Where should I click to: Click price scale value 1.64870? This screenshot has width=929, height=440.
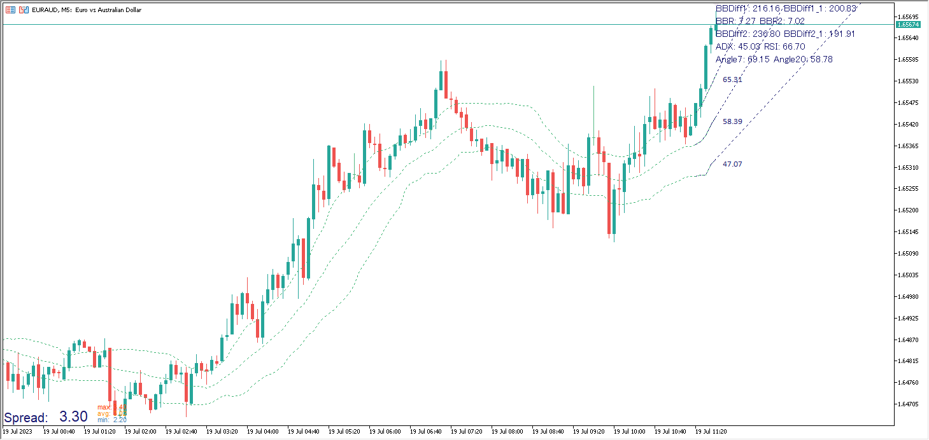(908, 340)
